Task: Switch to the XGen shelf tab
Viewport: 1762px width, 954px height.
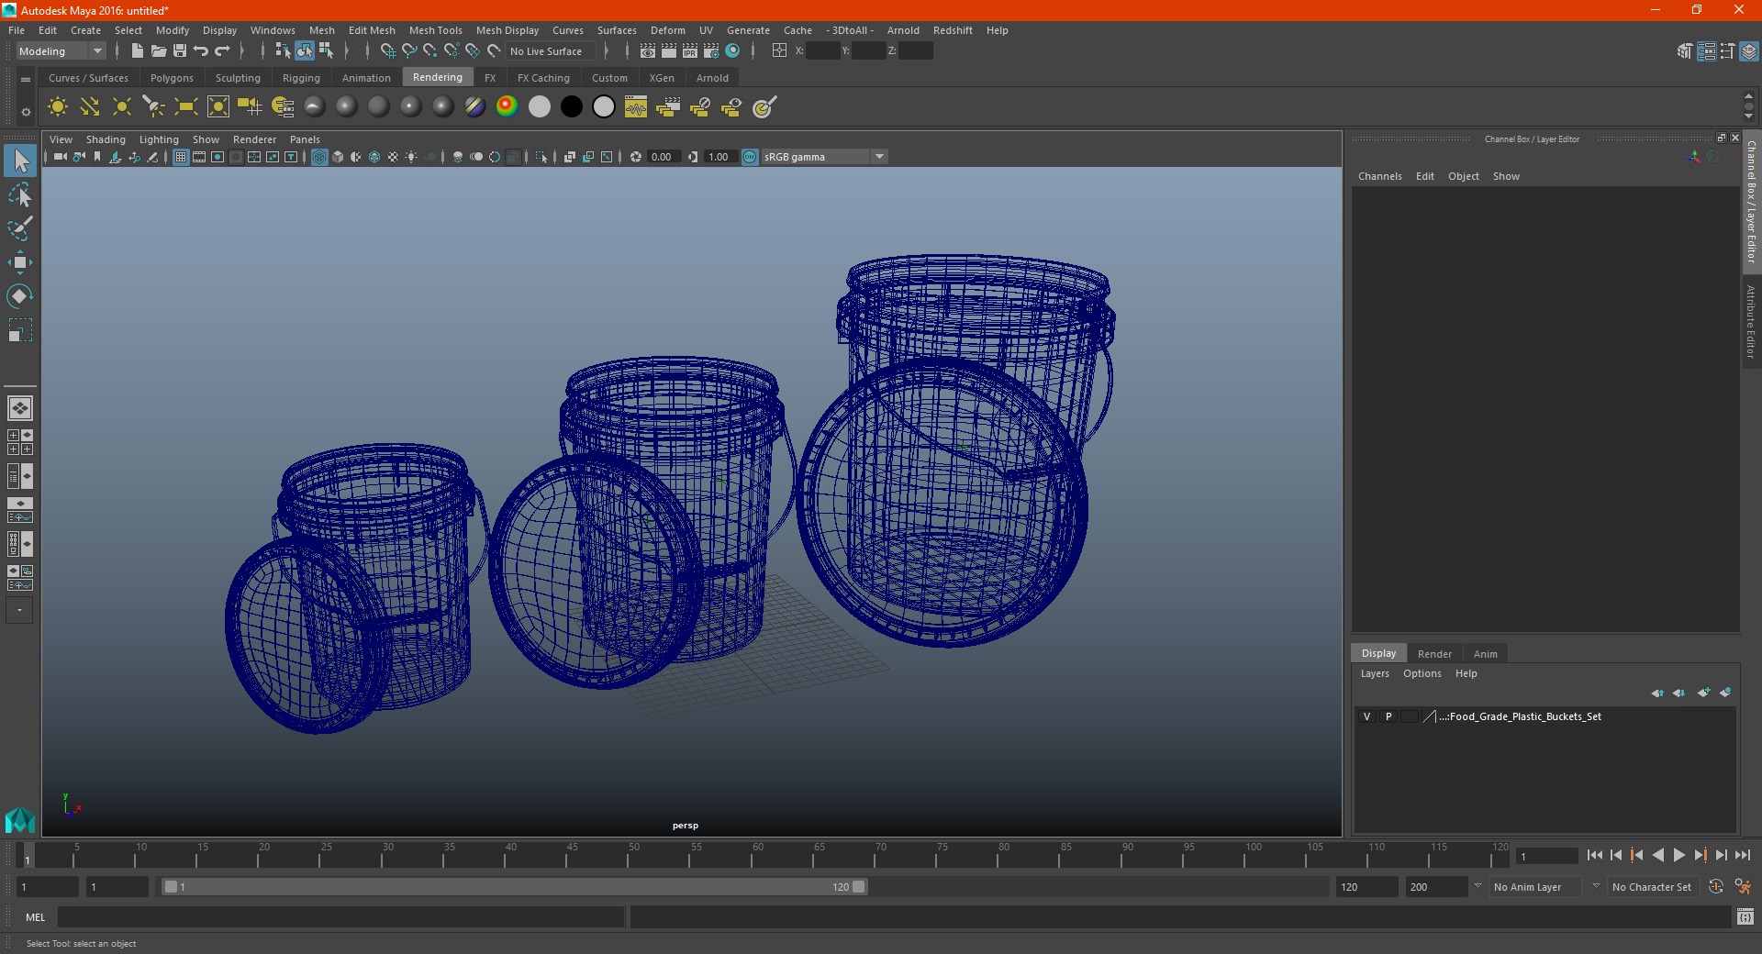Action: click(662, 78)
